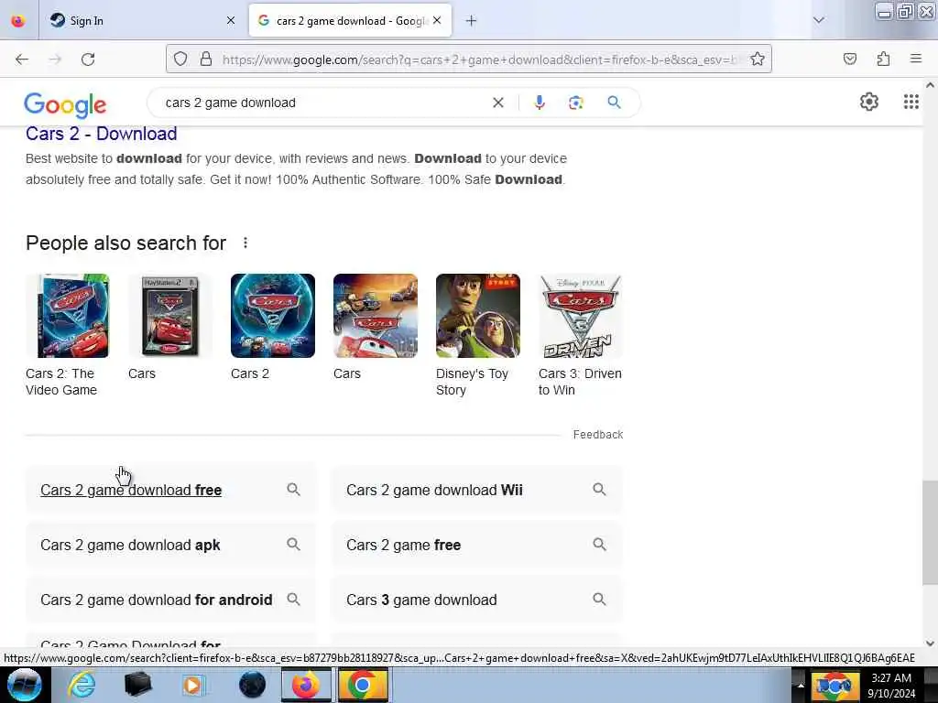Image resolution: width=938 pixels, height=703 pixels.
Task: Search Cars 2 game download free
Action: click(x=170, y=491)
